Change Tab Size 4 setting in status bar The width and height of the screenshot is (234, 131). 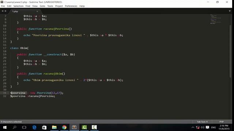coord(202,122)
